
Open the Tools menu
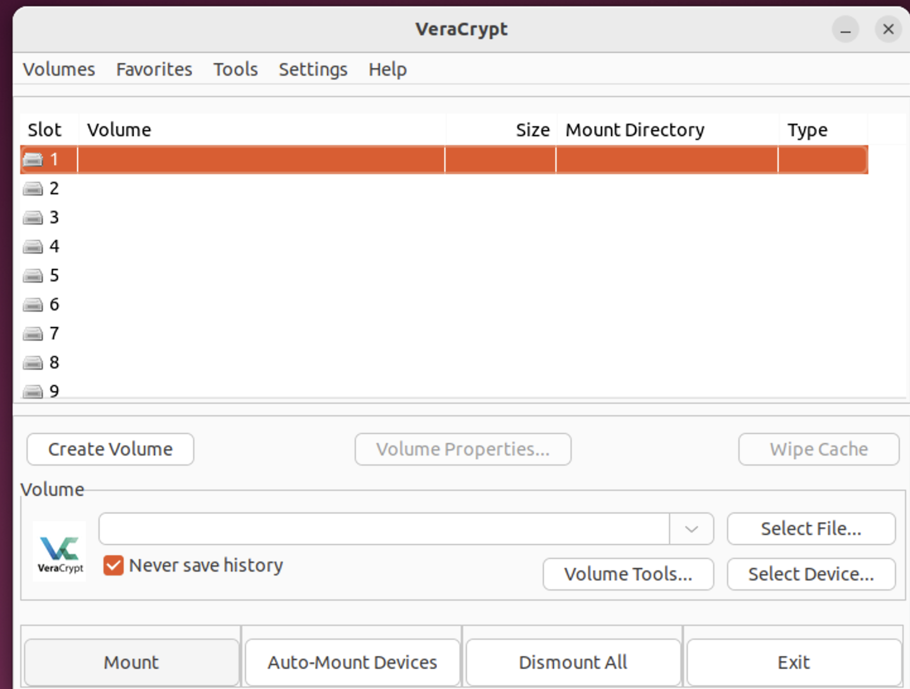pyautogui.click(x=235, y=69)
